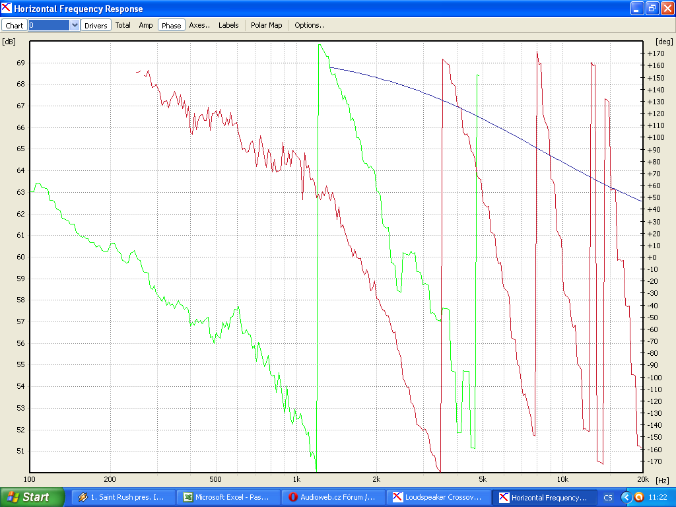Close the Horizontal Frequency Response window
Viewport: 676px width, 507px height.
pos(667,8)
